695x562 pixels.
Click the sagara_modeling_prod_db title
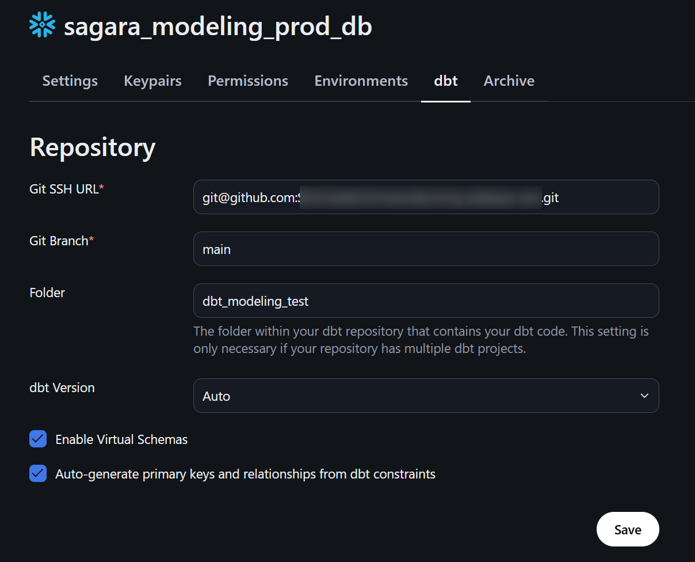(217, 26)
